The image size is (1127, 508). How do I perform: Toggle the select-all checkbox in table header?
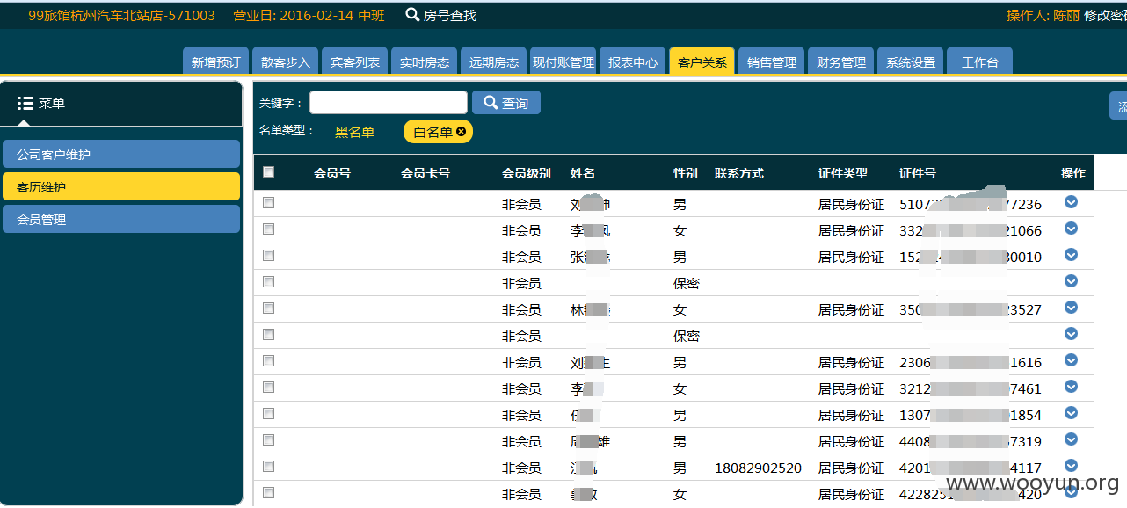[269, 172]
